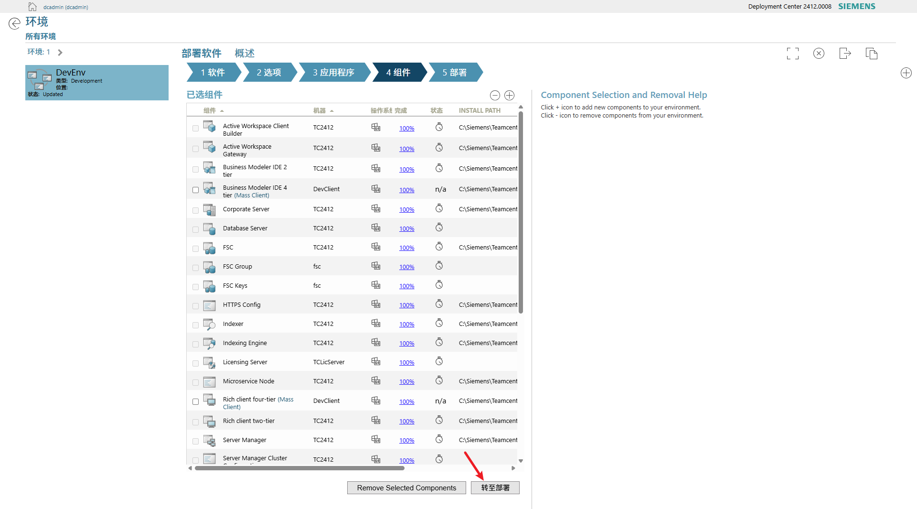
Task: Sort by 组件 column header
Action: tap(210, 110)
